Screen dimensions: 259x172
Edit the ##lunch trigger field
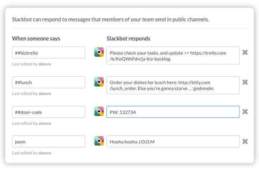tap(48, 82)
